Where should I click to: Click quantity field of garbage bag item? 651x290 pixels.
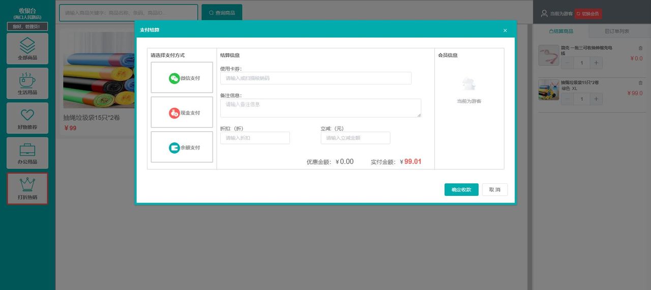pyautogui.click(x=582, y=99)
